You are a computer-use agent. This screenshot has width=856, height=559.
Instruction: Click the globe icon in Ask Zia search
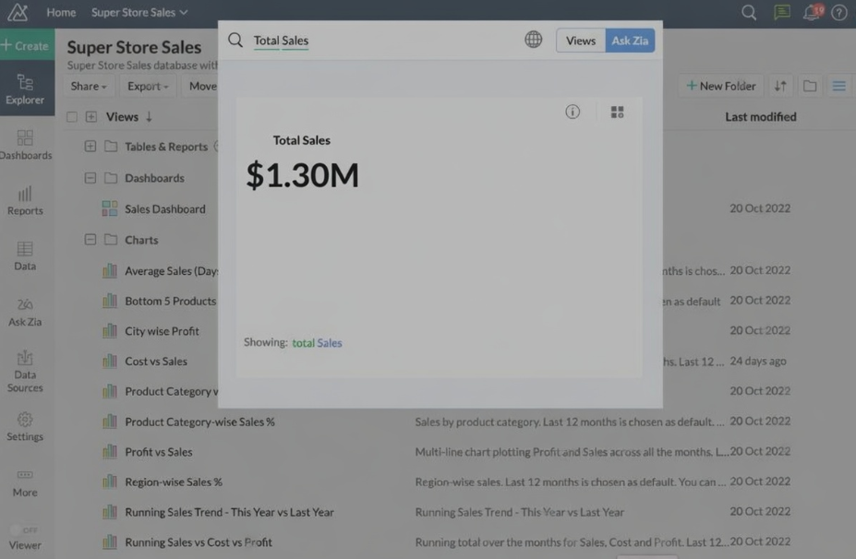(x=533, y=40)
